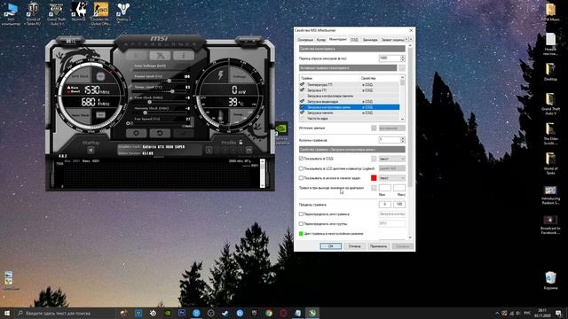Click tab strip scroll right arrow
Viewport: 568px width, 319px height.
(x=411, y=39)
